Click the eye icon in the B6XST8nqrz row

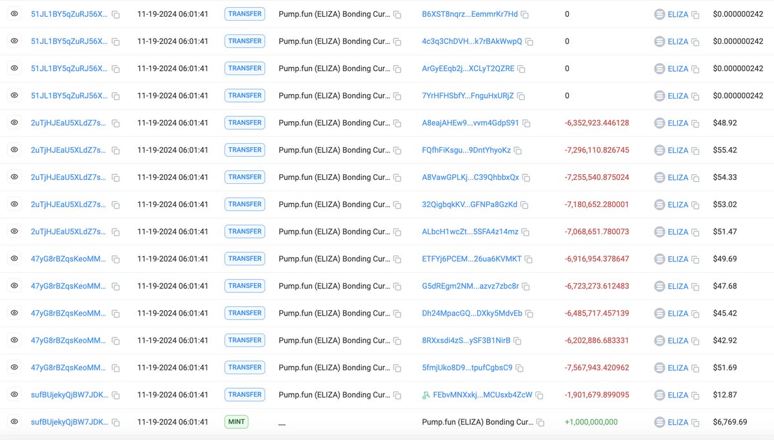pyautogui.click(x=14, y=14)
